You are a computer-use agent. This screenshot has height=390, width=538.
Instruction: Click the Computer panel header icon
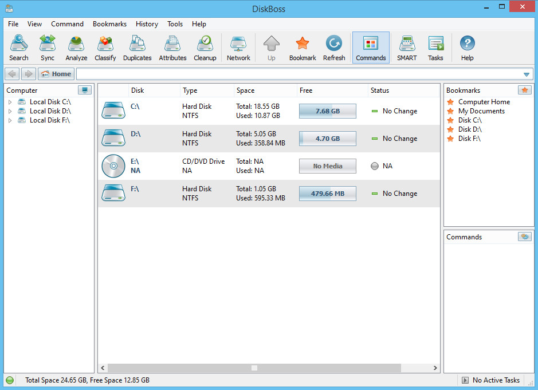click(x=84, y=90)
